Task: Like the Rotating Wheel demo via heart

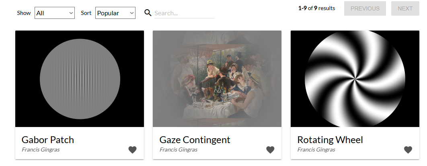Action: click(408, 150)
